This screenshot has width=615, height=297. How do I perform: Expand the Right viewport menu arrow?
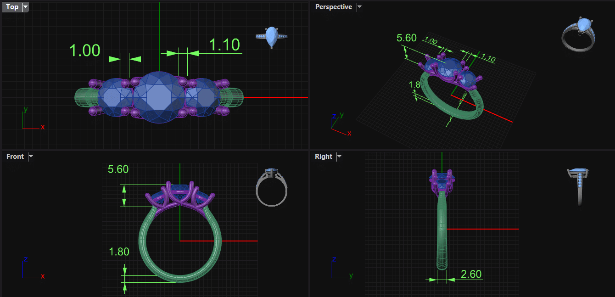pyautogui.click(x=339, y=157)
